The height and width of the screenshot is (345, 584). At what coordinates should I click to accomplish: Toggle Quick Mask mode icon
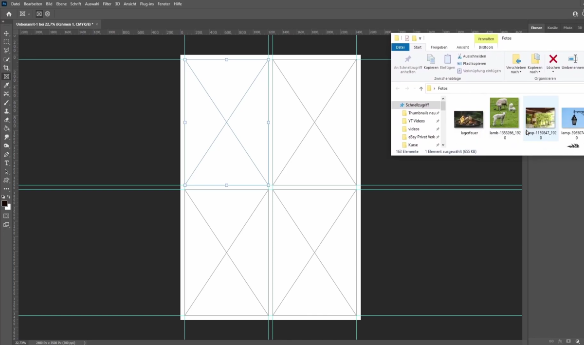point(6,216)
